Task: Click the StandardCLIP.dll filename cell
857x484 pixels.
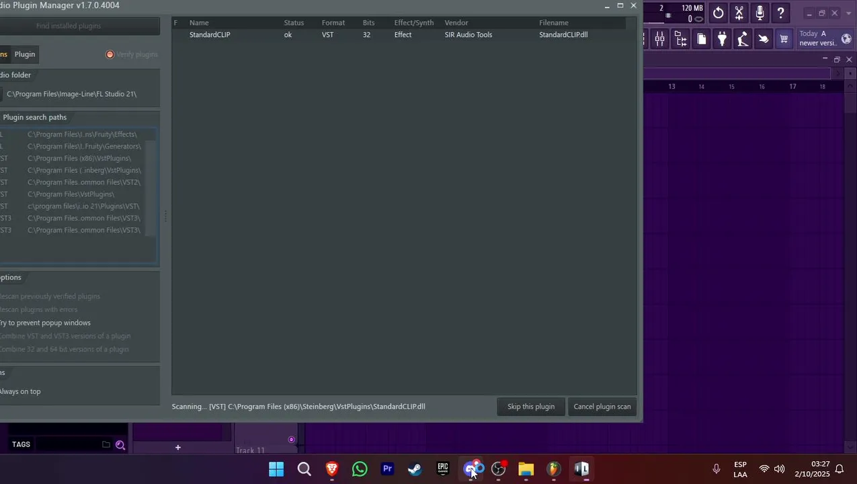Action: pyautogui.click(x=563, y=35)
